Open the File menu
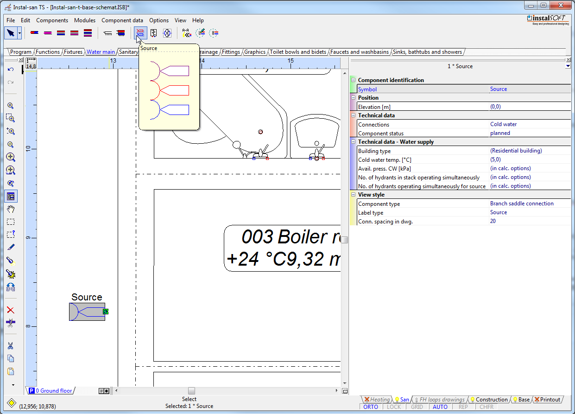 pyautogui.click(x=11, y=20)
